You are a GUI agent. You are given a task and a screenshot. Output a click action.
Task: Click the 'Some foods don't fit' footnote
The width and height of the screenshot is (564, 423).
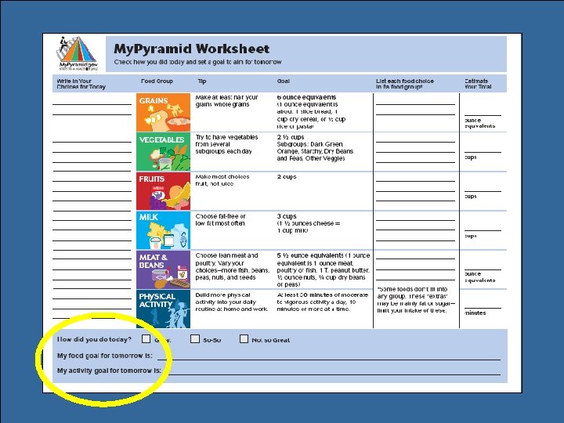(x=416, y=299)
